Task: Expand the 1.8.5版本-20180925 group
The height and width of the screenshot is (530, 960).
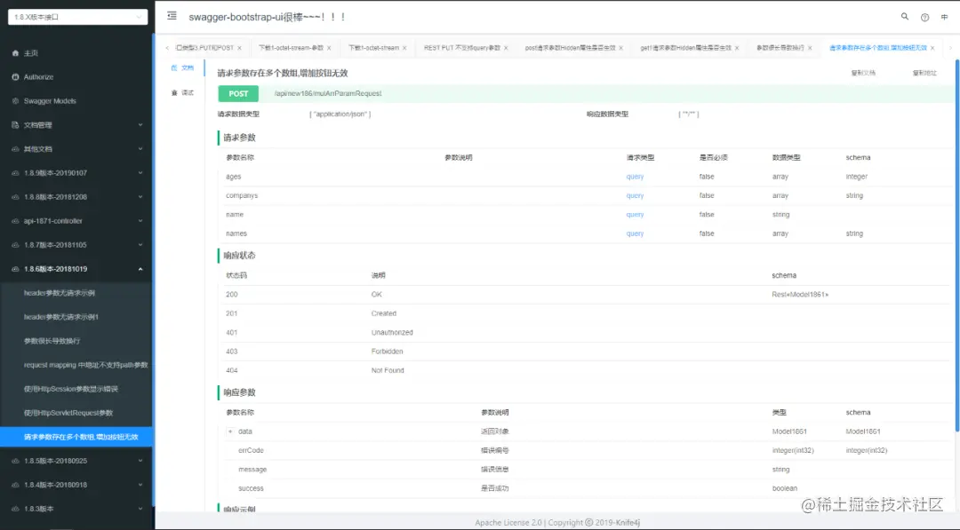Action: (76, 461)
